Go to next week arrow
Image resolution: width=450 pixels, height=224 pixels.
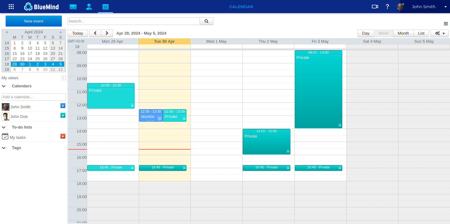coord(107,33)
